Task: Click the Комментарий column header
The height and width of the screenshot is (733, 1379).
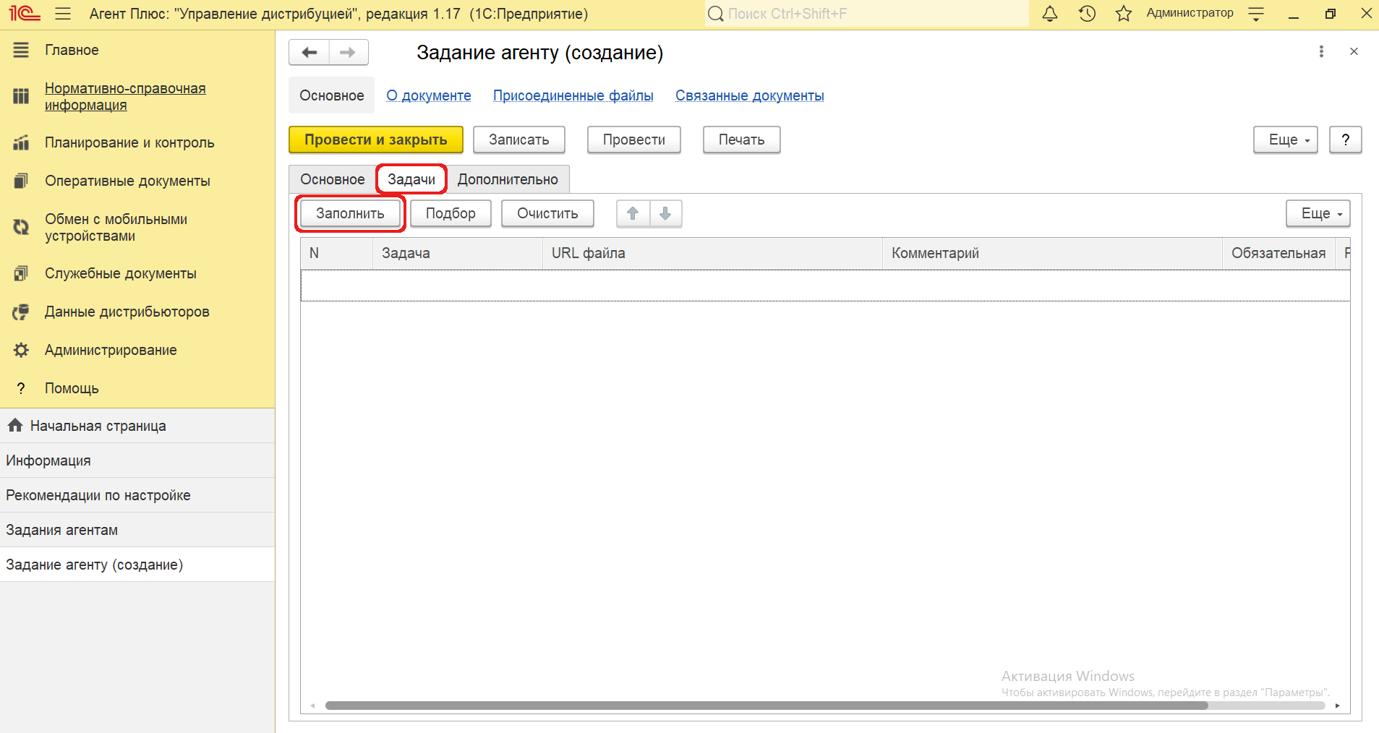Action: tap(1052, 253)
